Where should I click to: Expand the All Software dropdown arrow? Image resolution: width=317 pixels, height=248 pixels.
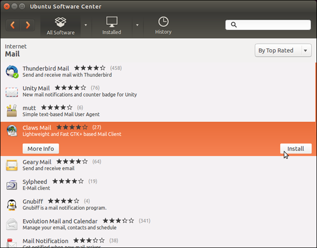click(x=86, y=25)
